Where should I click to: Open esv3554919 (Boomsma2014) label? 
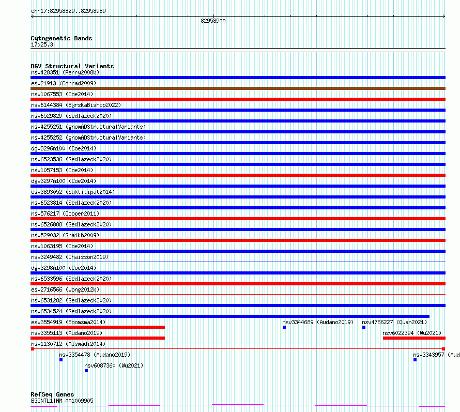68,322
